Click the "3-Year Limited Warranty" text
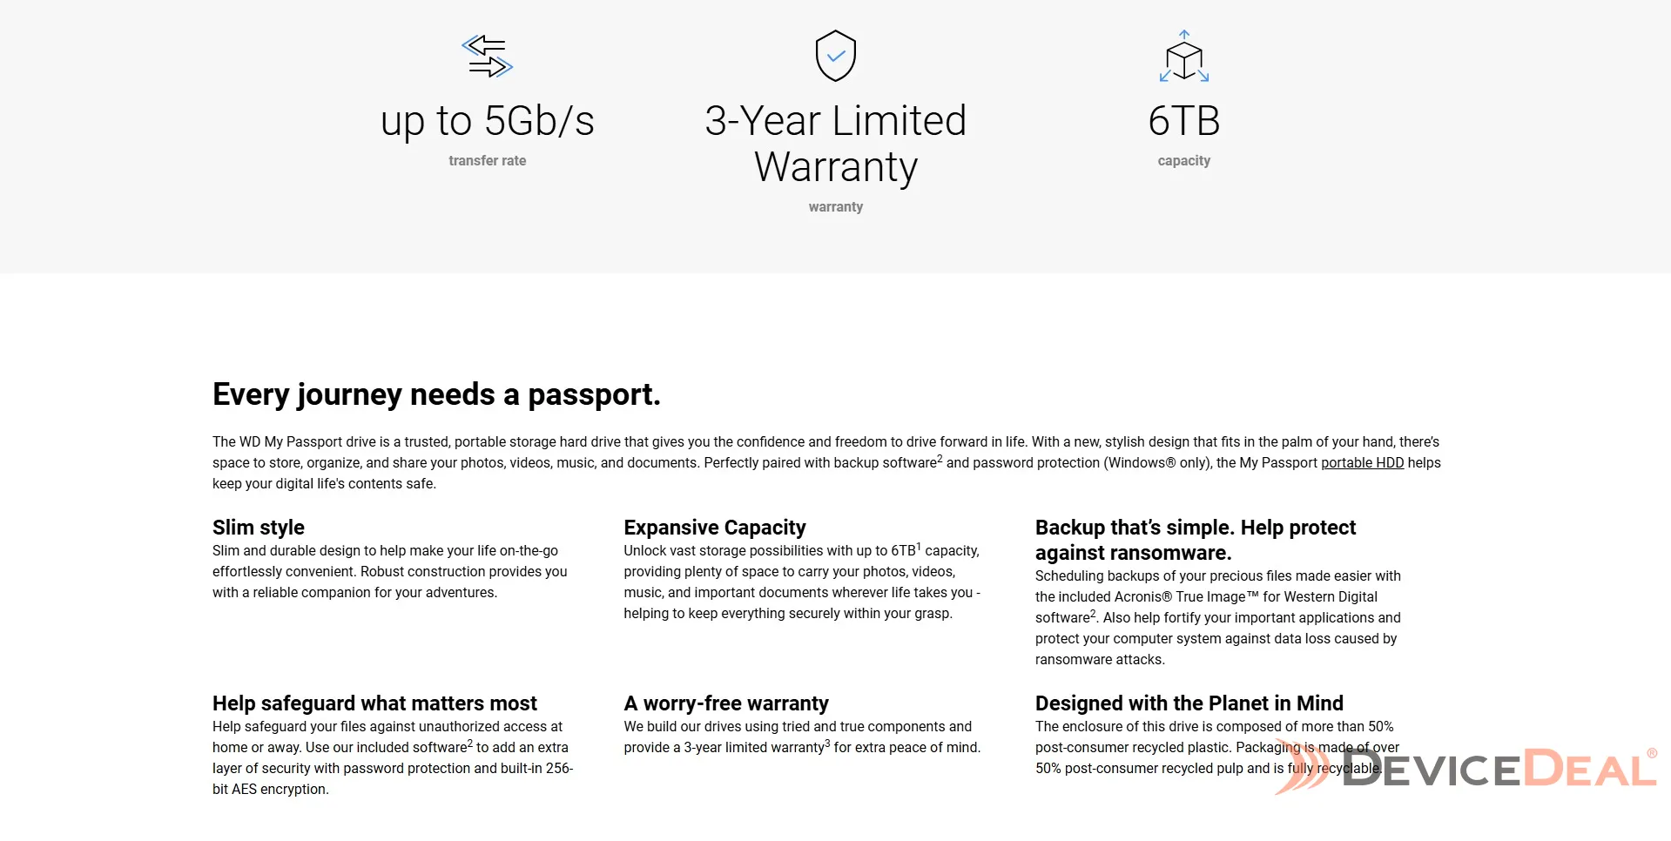 coord(836,144)
